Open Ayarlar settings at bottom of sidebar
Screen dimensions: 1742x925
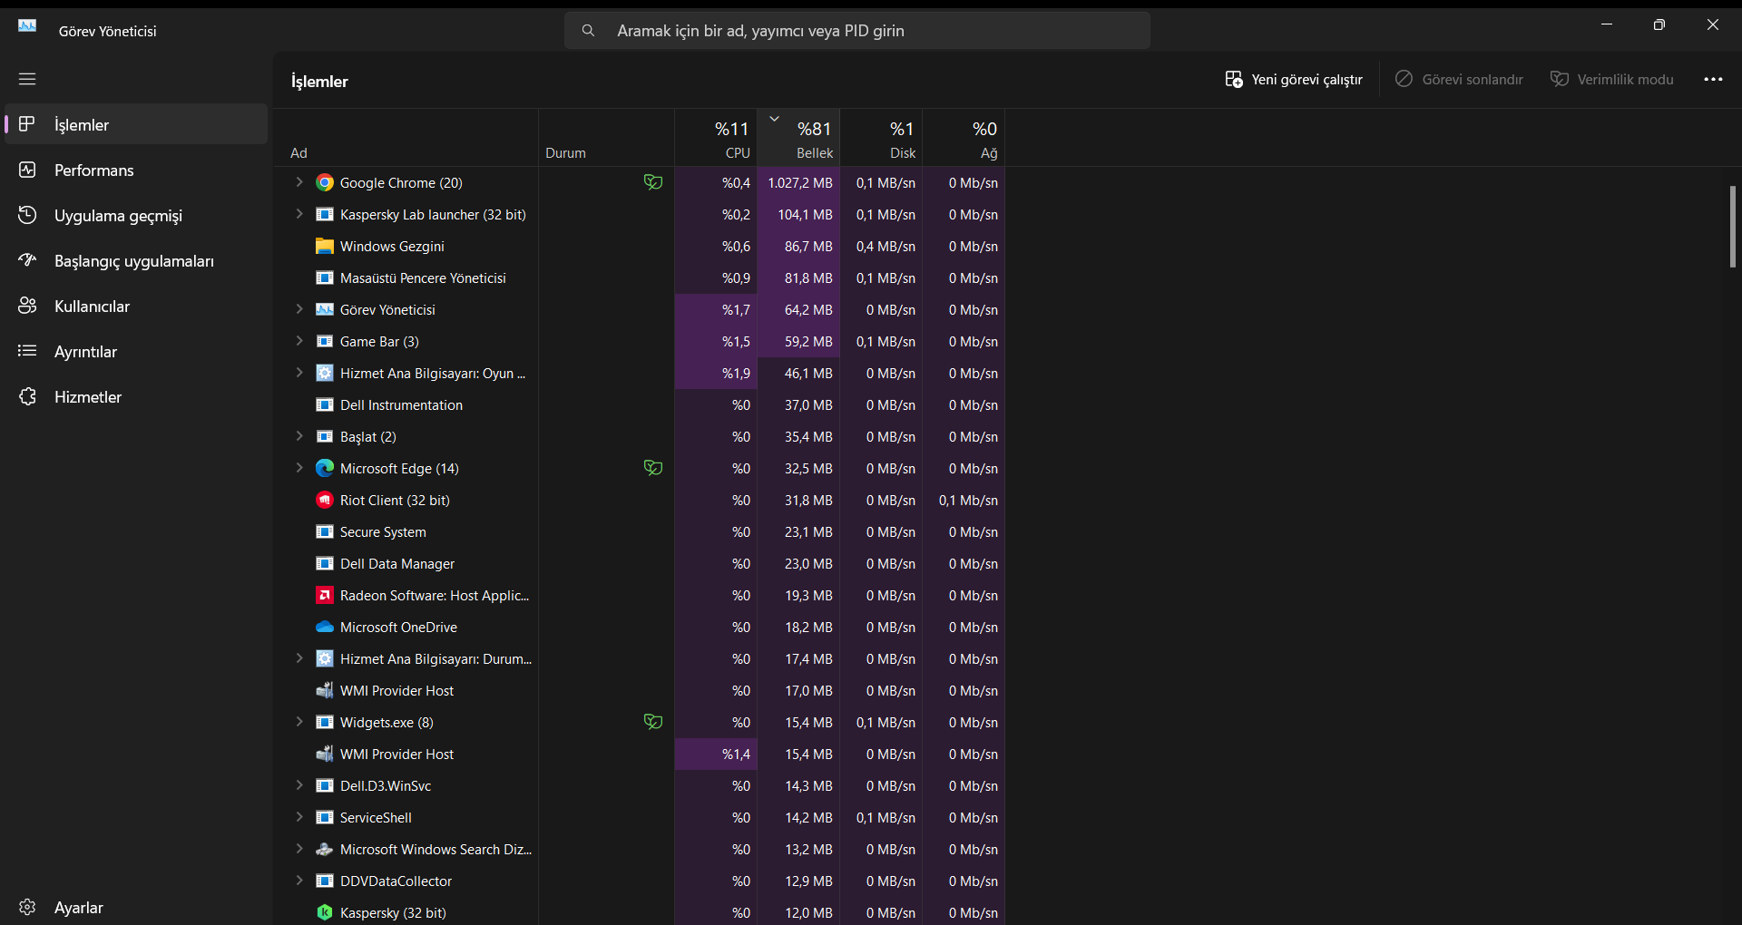[136, 907]
